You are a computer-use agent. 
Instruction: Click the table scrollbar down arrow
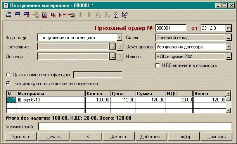point(228,111)
